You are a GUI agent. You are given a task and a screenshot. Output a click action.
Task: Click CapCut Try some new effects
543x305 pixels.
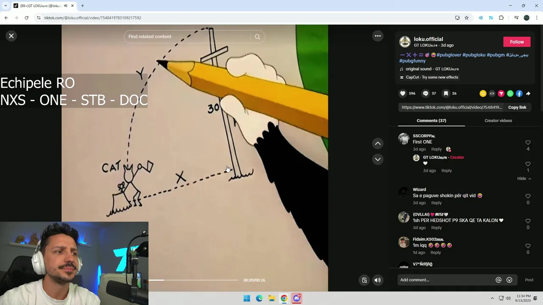[x=432, y=78]
